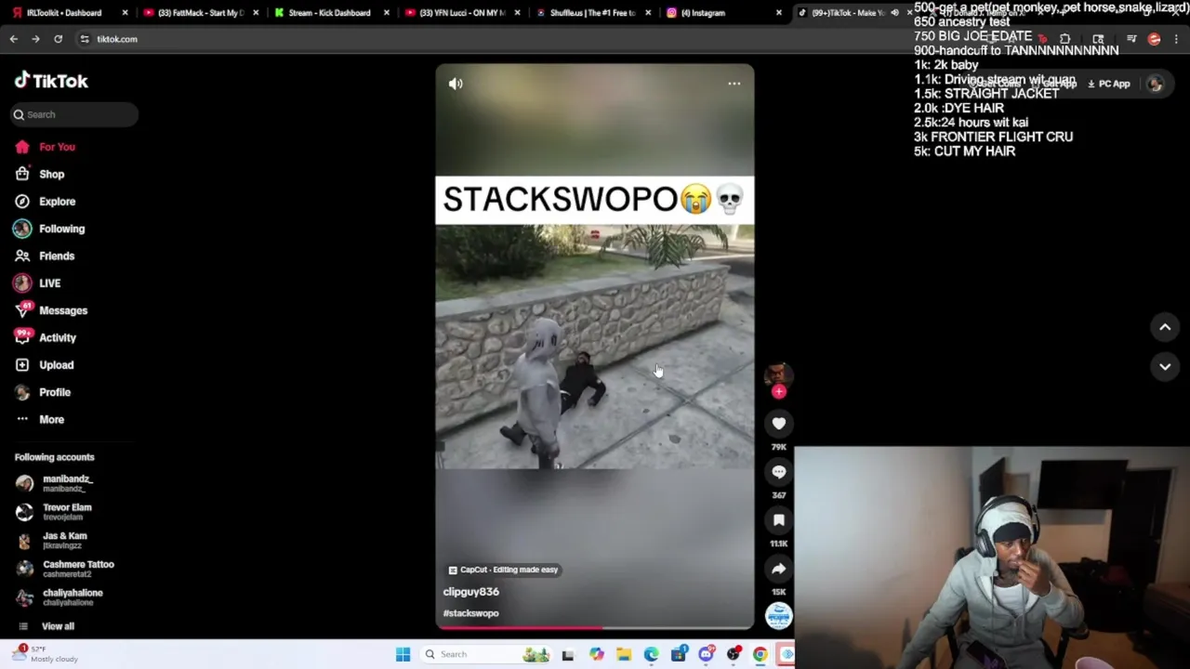Switch to FattMack YouTube tab
This screenshot has width=1190, height=669.
pos(199,13)
